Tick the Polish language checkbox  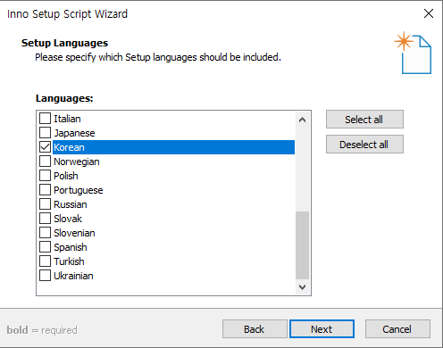pos(45,175)
